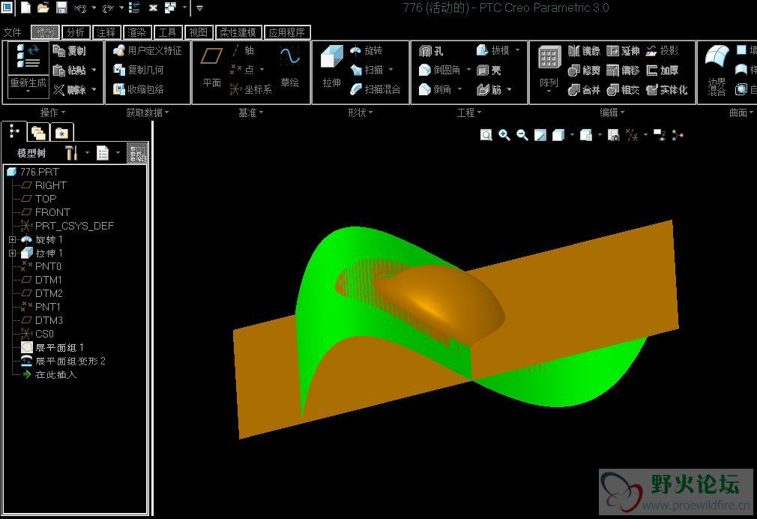The height and width of the screenshot is (519, 757).
Task: Create a datum 平面 plane
Action: tap(211, 67)
